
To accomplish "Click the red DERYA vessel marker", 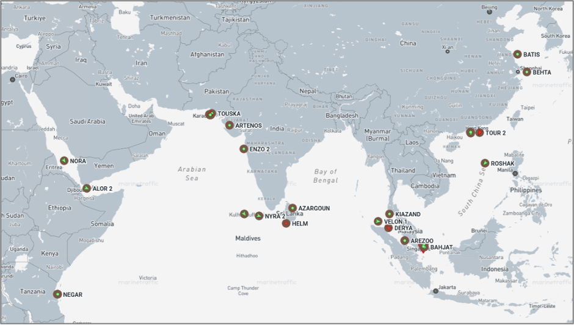I will coord(388,228).
